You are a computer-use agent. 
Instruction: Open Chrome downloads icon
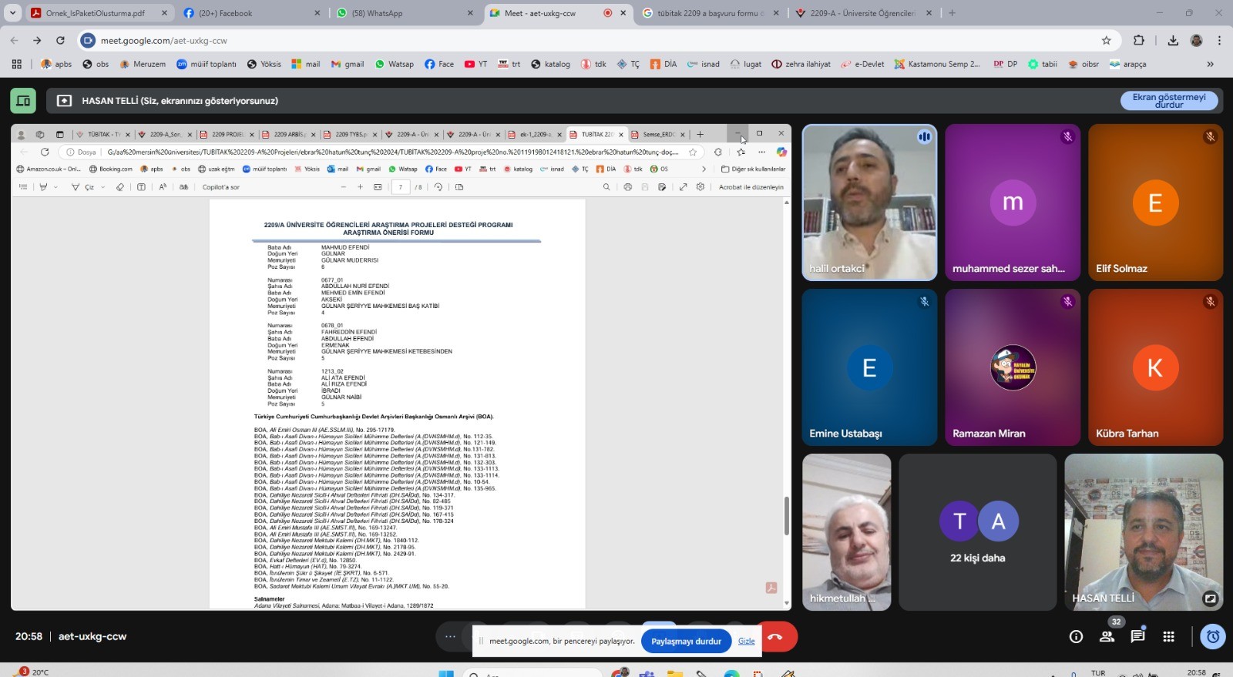point(1173,41)
